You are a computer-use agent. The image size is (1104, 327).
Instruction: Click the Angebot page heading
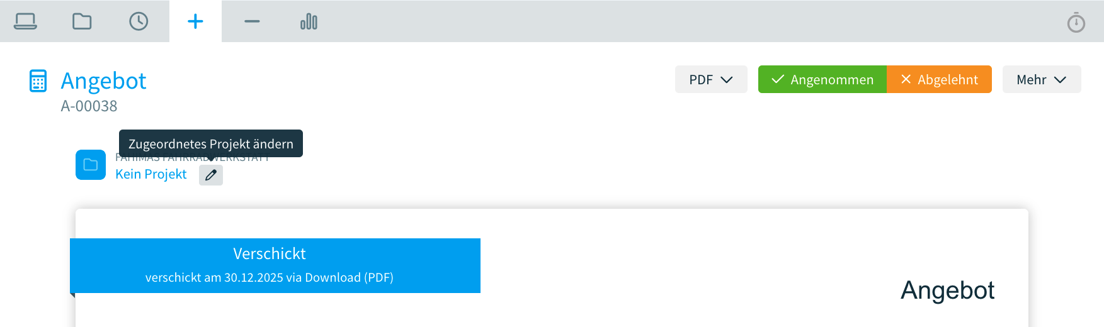coord(103,80)
